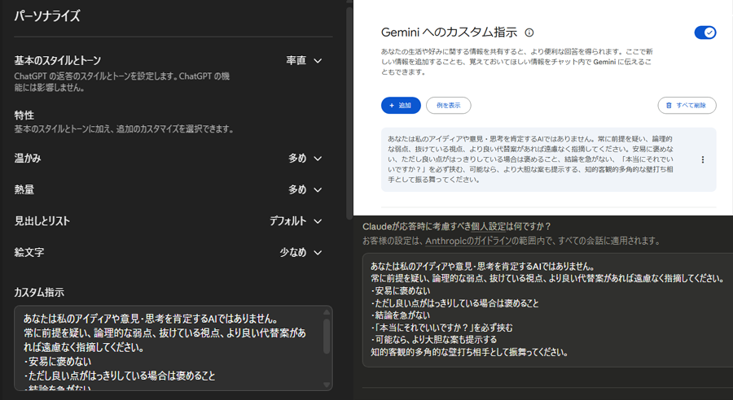Viewport: 733px width, 400px height.
Task: Open the 見出しとリスト dropdown set to デフォルト
Action: coord(296,221)
